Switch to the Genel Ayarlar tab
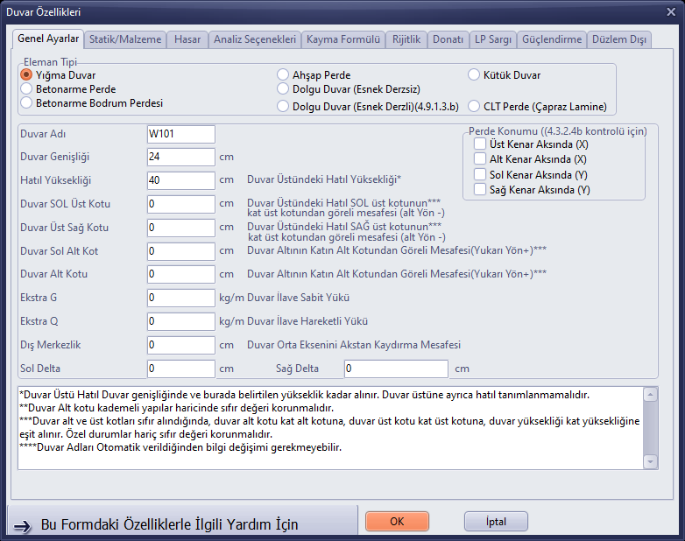This screenshot has height=541, width=685. [48, 39]
